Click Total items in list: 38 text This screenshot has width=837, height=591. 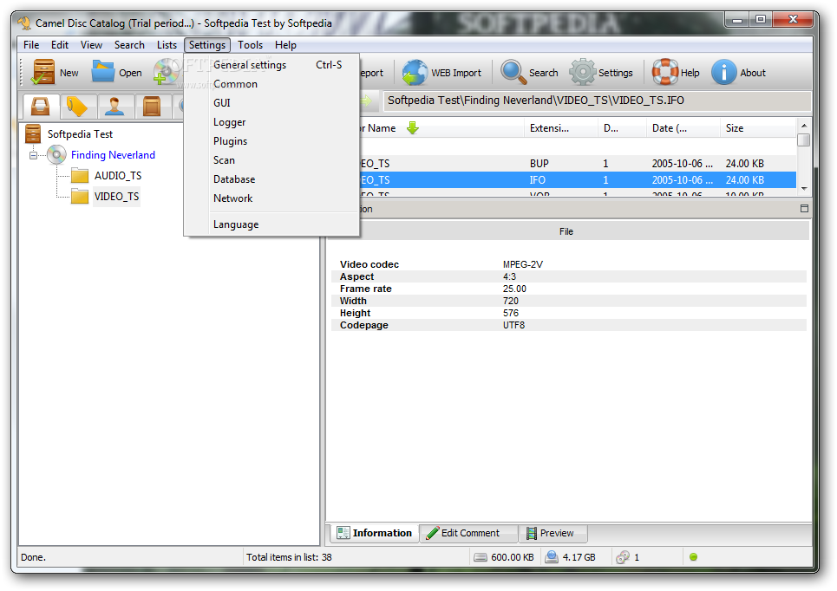pyautogui.click(x=289, y=557)
